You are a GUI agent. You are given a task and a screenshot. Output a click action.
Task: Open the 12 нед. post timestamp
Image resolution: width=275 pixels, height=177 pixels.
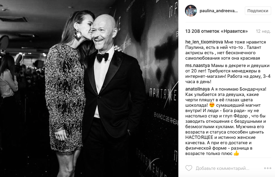(263, 31)
